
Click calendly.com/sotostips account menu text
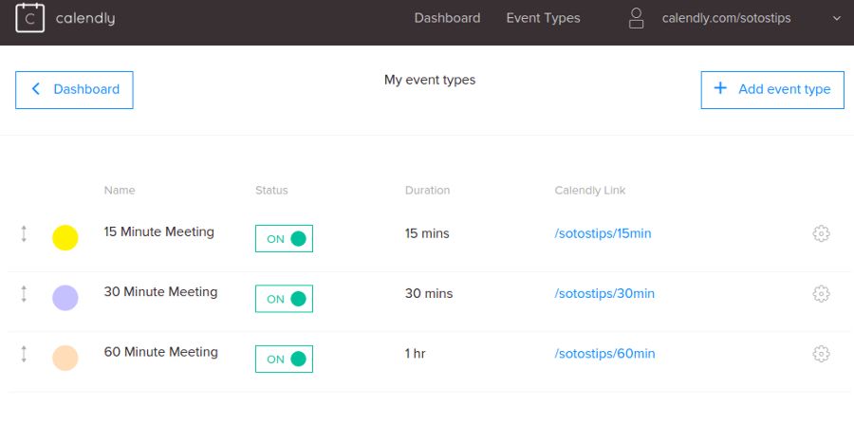point(726,18)
